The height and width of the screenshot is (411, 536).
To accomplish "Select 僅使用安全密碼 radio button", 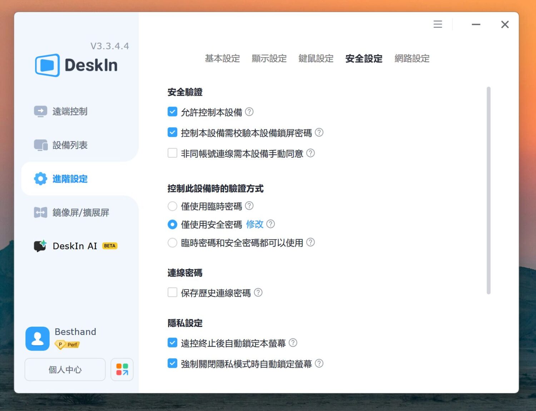I will (x=172, y=224).
